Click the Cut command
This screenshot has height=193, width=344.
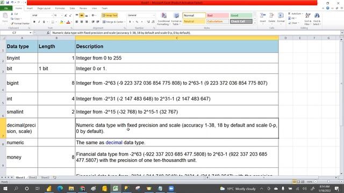[15, 14]
